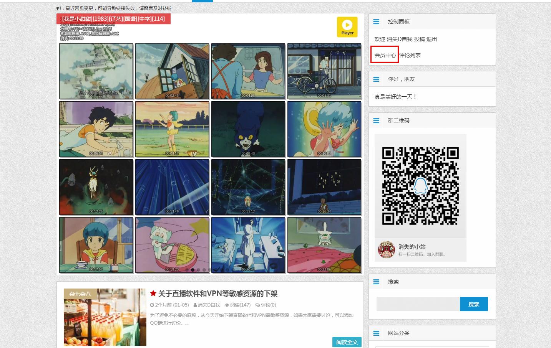The width and height of the screenshot is (551, 348).
Task: Click the search input field
Action: [x=418, y=304]
